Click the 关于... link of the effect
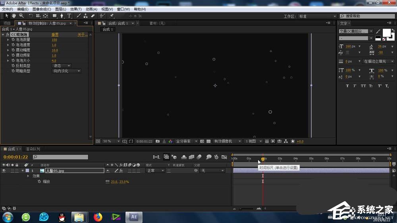Image resolution: width=397 pixels, height=223 pixels. point(82,35)
